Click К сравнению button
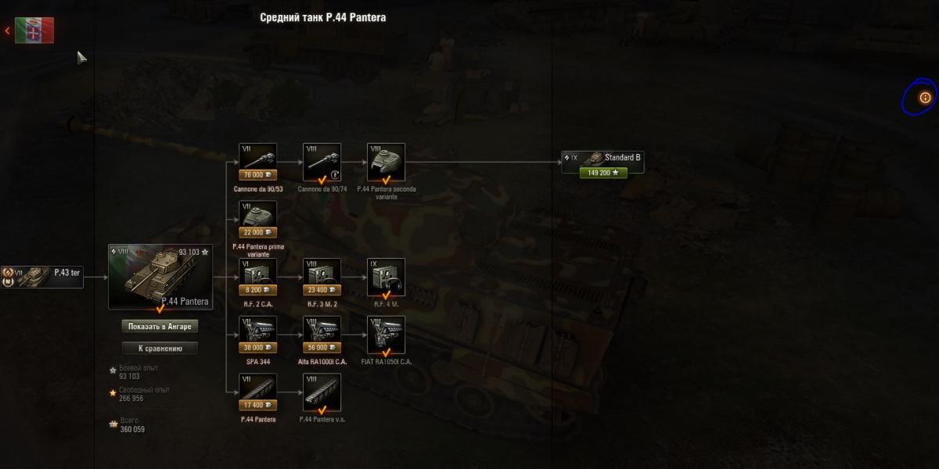The width and height of the screenshot is (939, 469). [x=160, y=349]
